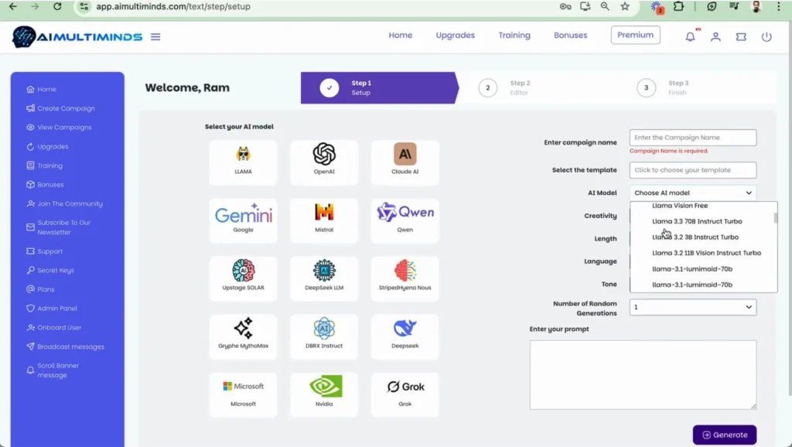Select Llama 3.2 11B Vision Instruct Turbo
Screen dimensions: 792x447
706,253
